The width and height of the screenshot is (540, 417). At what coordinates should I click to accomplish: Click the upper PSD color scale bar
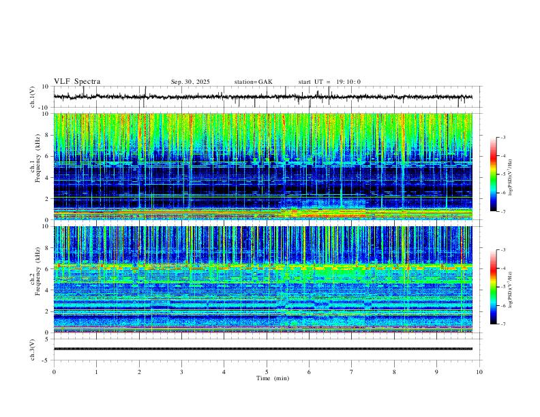494,174
